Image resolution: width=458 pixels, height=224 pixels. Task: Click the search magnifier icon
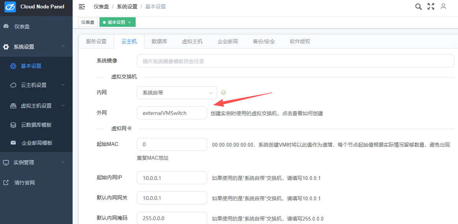(418, 7)
